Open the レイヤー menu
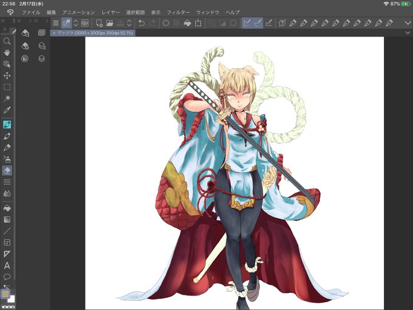This screenshot has height=310, width=413. [111, 12]
